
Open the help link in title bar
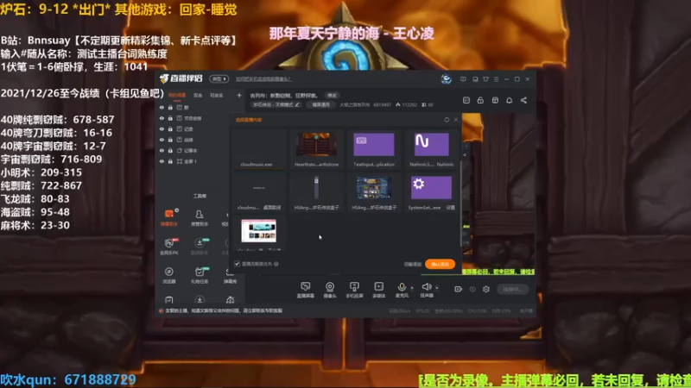pyautogui.click(x=263, y=79)
